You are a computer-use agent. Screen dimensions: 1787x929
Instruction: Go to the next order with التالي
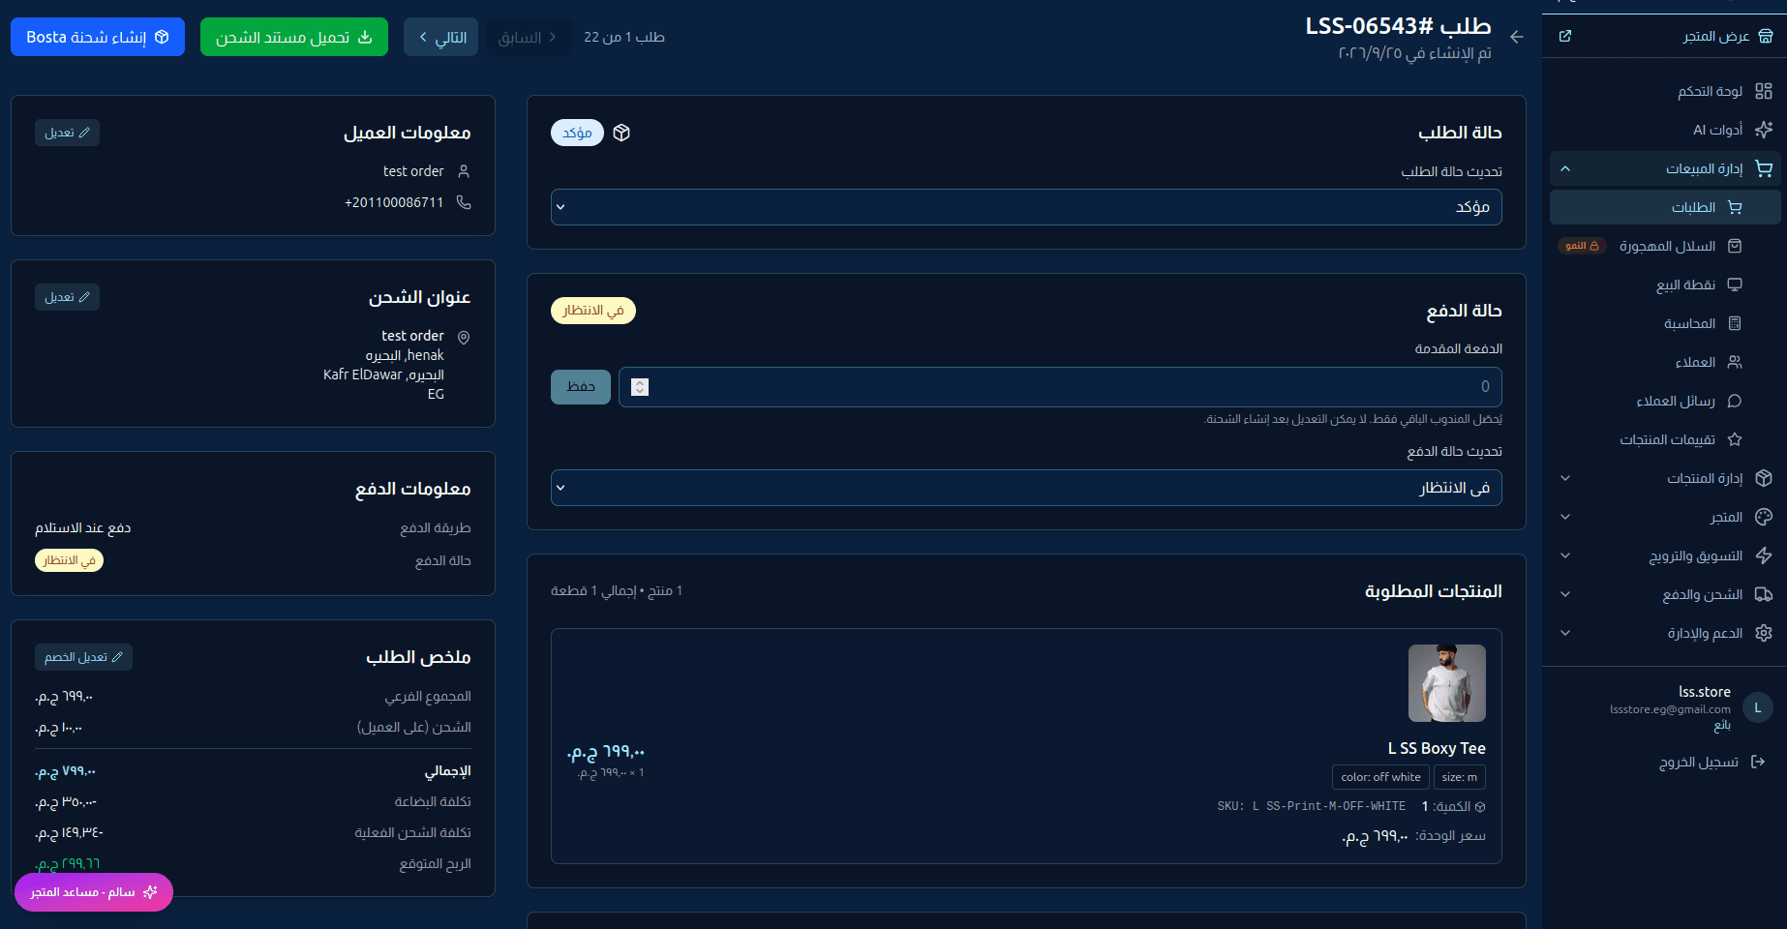[x=440, y=37]
